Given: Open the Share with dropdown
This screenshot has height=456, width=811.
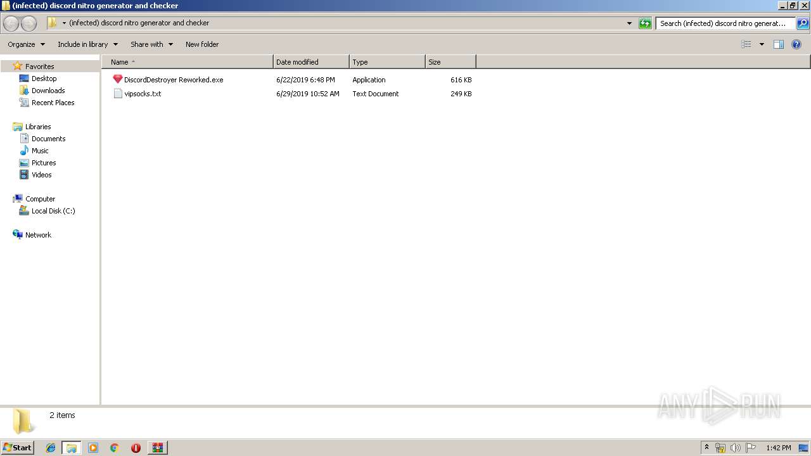Looking at the screenshot, I should tap(151, 44).
